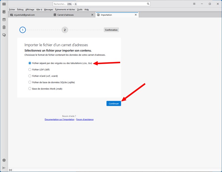Open the Mail space in sidebar

4,4
